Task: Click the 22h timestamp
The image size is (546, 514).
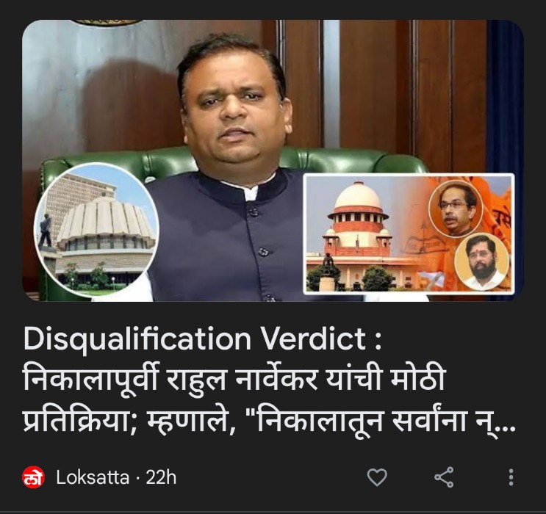Action: pyautogui.click(x=161, y=477)
